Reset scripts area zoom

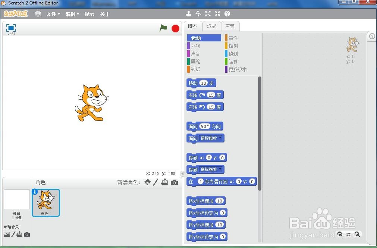(348, 234)
